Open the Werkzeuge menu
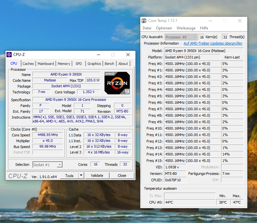 186,28
